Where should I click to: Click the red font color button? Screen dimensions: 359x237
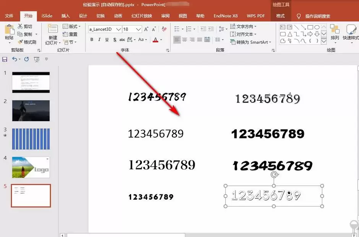point(156,40)
